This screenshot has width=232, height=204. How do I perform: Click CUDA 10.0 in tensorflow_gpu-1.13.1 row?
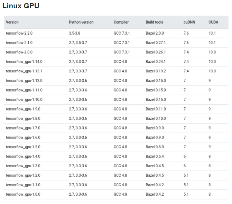[x=212, y=71]
